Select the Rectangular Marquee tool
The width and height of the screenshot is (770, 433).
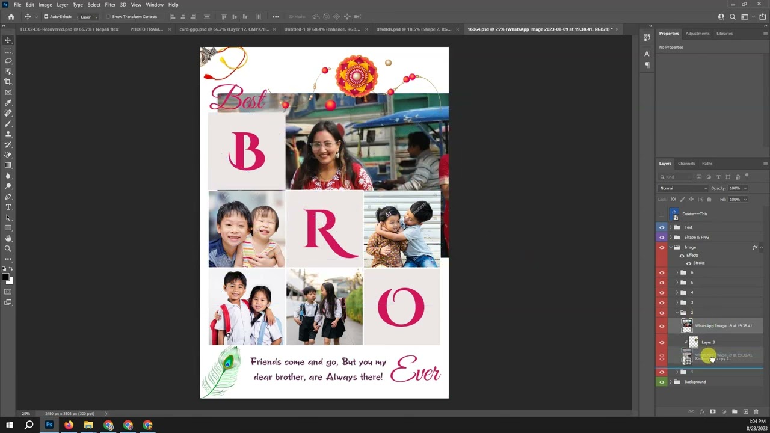8,51
